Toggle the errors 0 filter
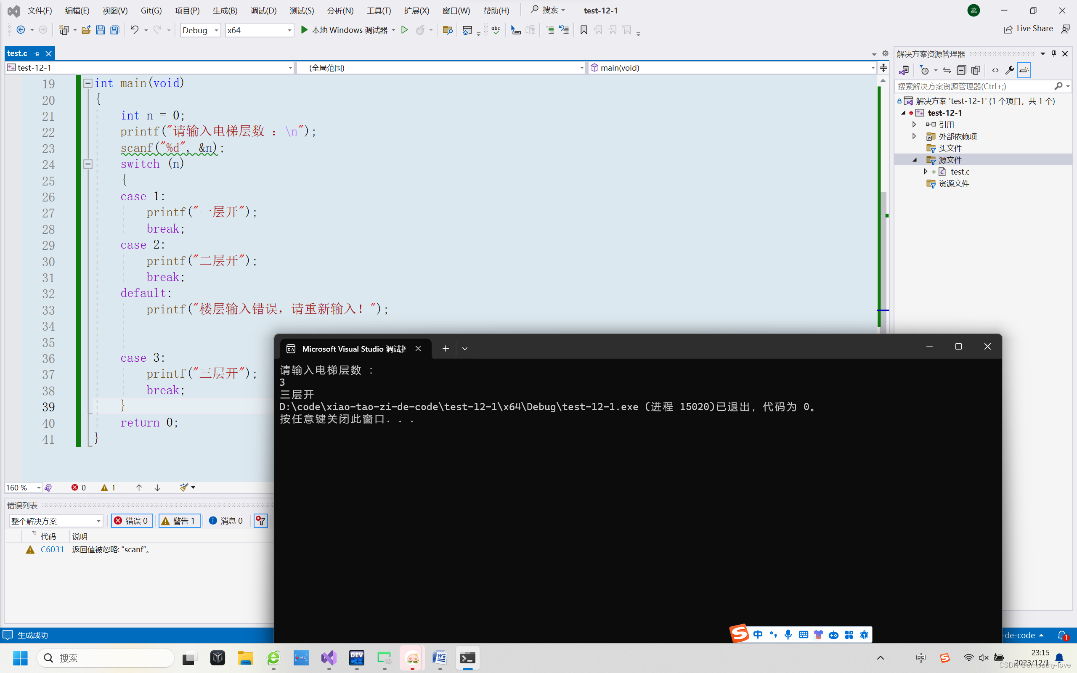Viewport: 1077px width, 673px height. point(132,521)
